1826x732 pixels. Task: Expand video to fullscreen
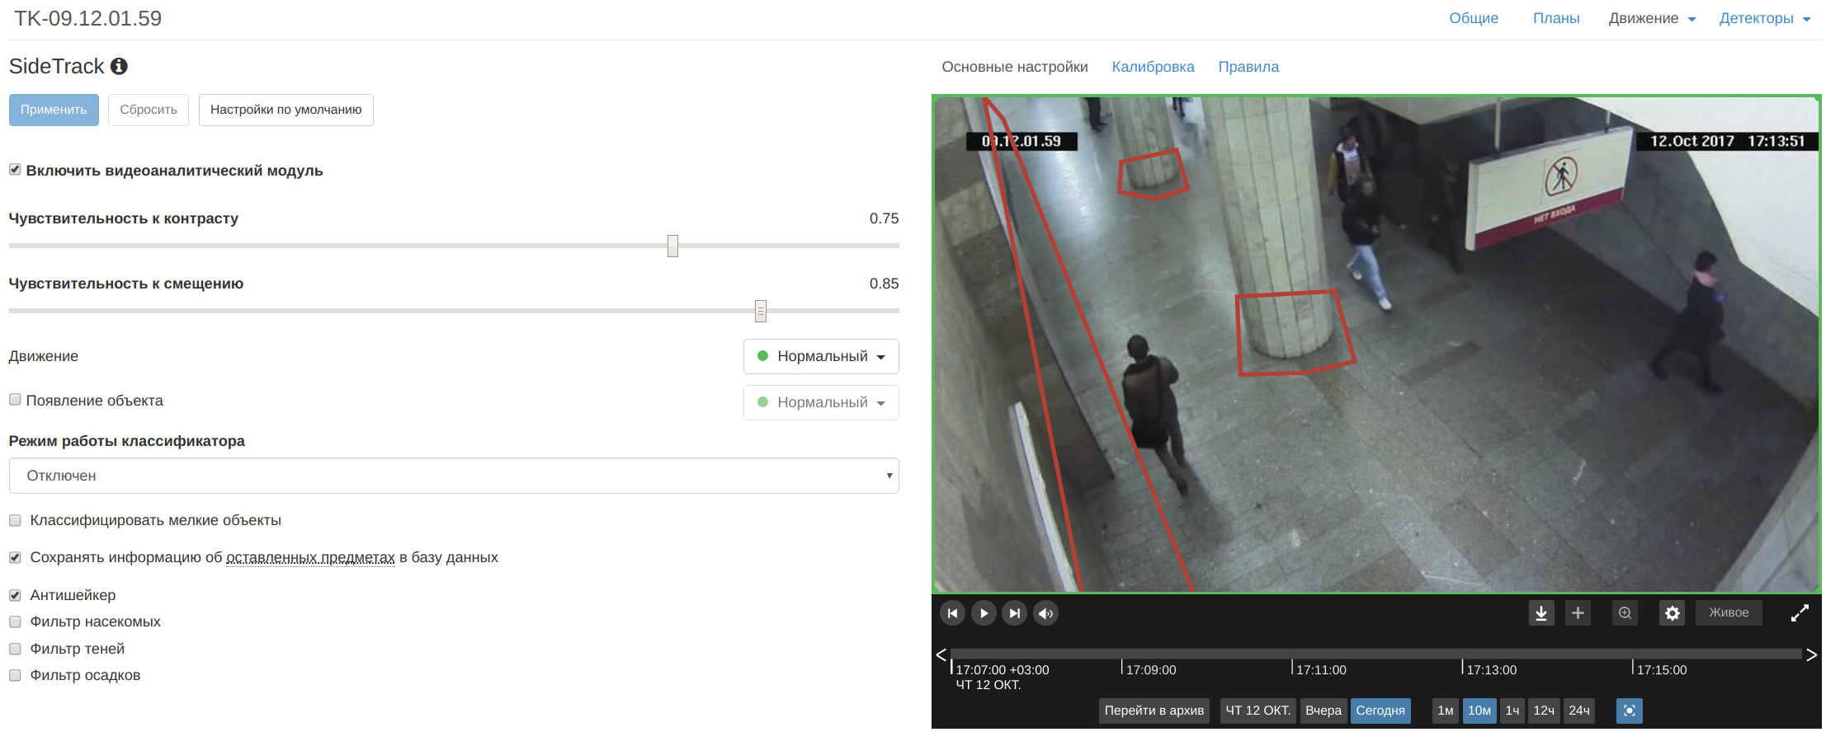[x=1800, y=612]
